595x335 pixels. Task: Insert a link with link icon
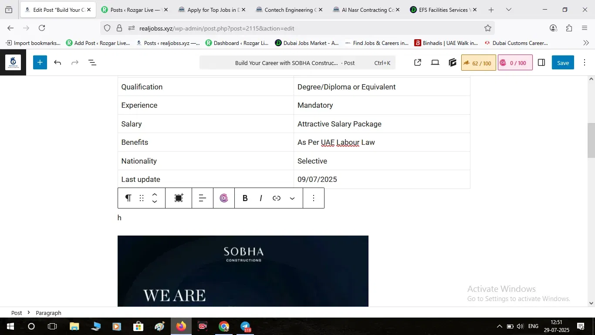pyautogui.click(x=277, y=198)
